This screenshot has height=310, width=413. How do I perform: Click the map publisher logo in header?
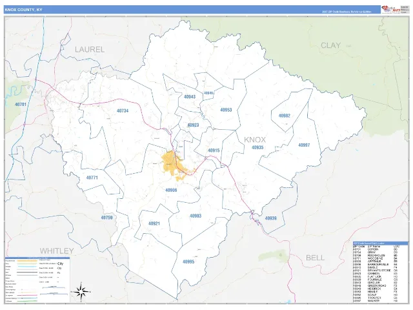391,9
